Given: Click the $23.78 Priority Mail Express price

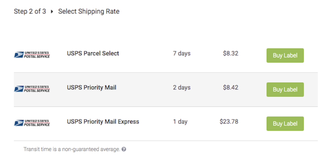Looking at the screenshot, I should tap(229, 121).
